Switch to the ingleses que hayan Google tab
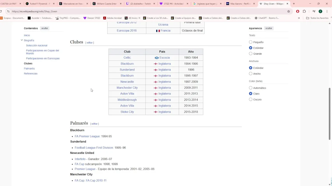This screenshot has height=186, width=332. [207, 4]
